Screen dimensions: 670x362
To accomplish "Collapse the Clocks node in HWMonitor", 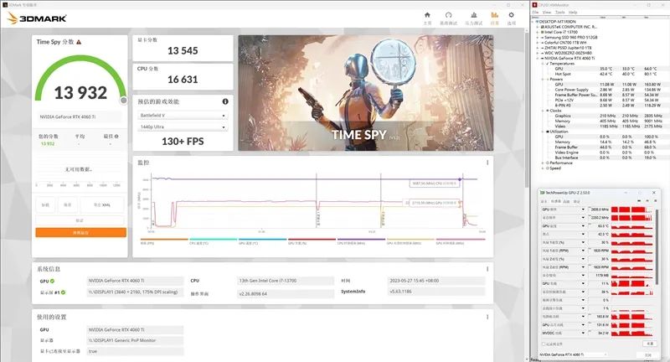I will pyautogui.click(x=543, y=111).
